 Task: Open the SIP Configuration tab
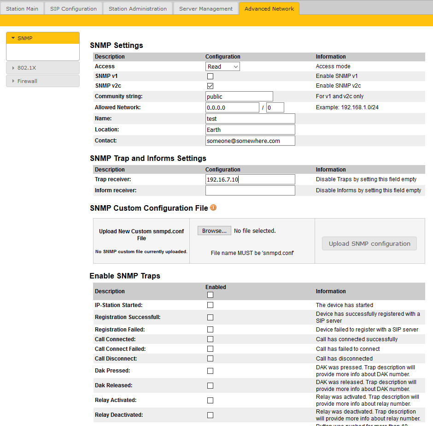click(73, 8)
